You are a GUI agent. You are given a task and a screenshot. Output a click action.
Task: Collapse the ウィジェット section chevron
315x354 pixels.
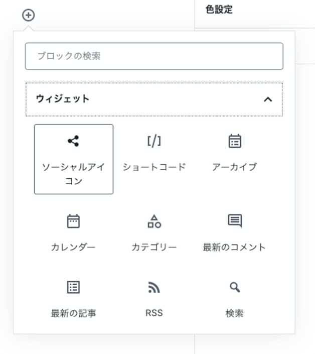tap(268, 99)
